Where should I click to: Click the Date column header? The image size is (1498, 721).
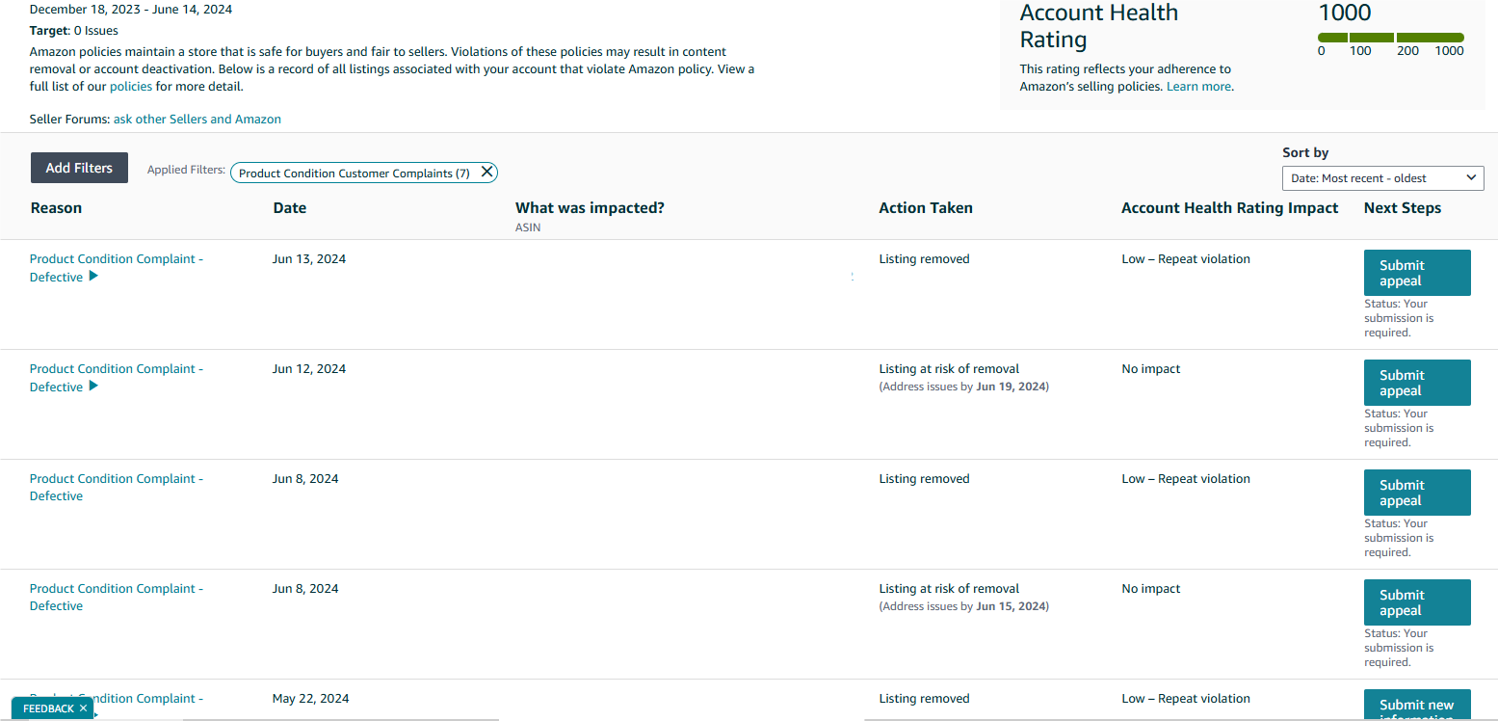point(289,208)
